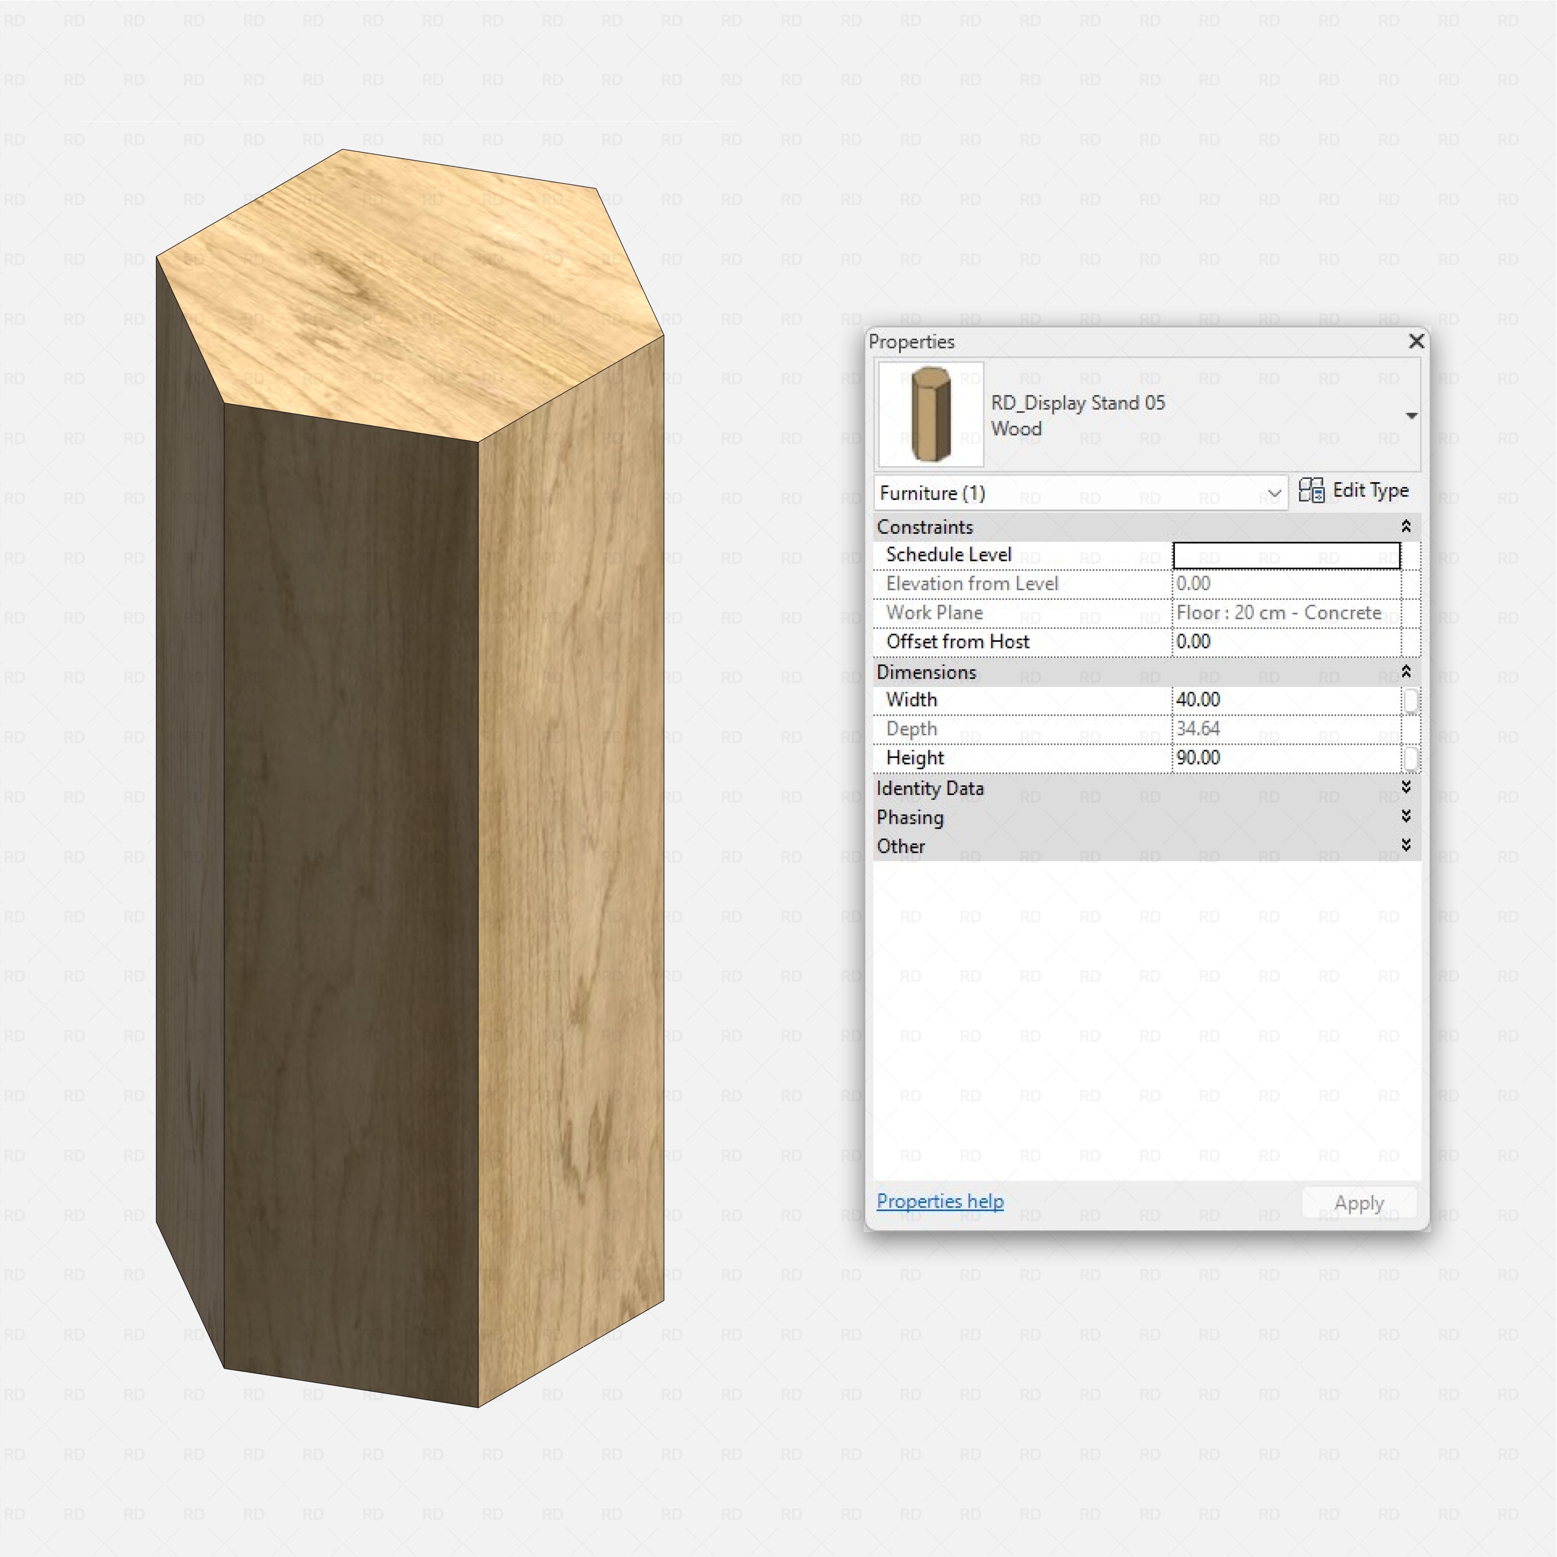Click the Elevation from Level value 0.00
Viewport: 1557px width, 1557px height.
tap(1193, 583)
